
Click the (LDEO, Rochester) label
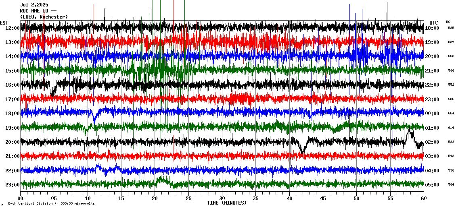pyautogui.click(x=44, y=17)
